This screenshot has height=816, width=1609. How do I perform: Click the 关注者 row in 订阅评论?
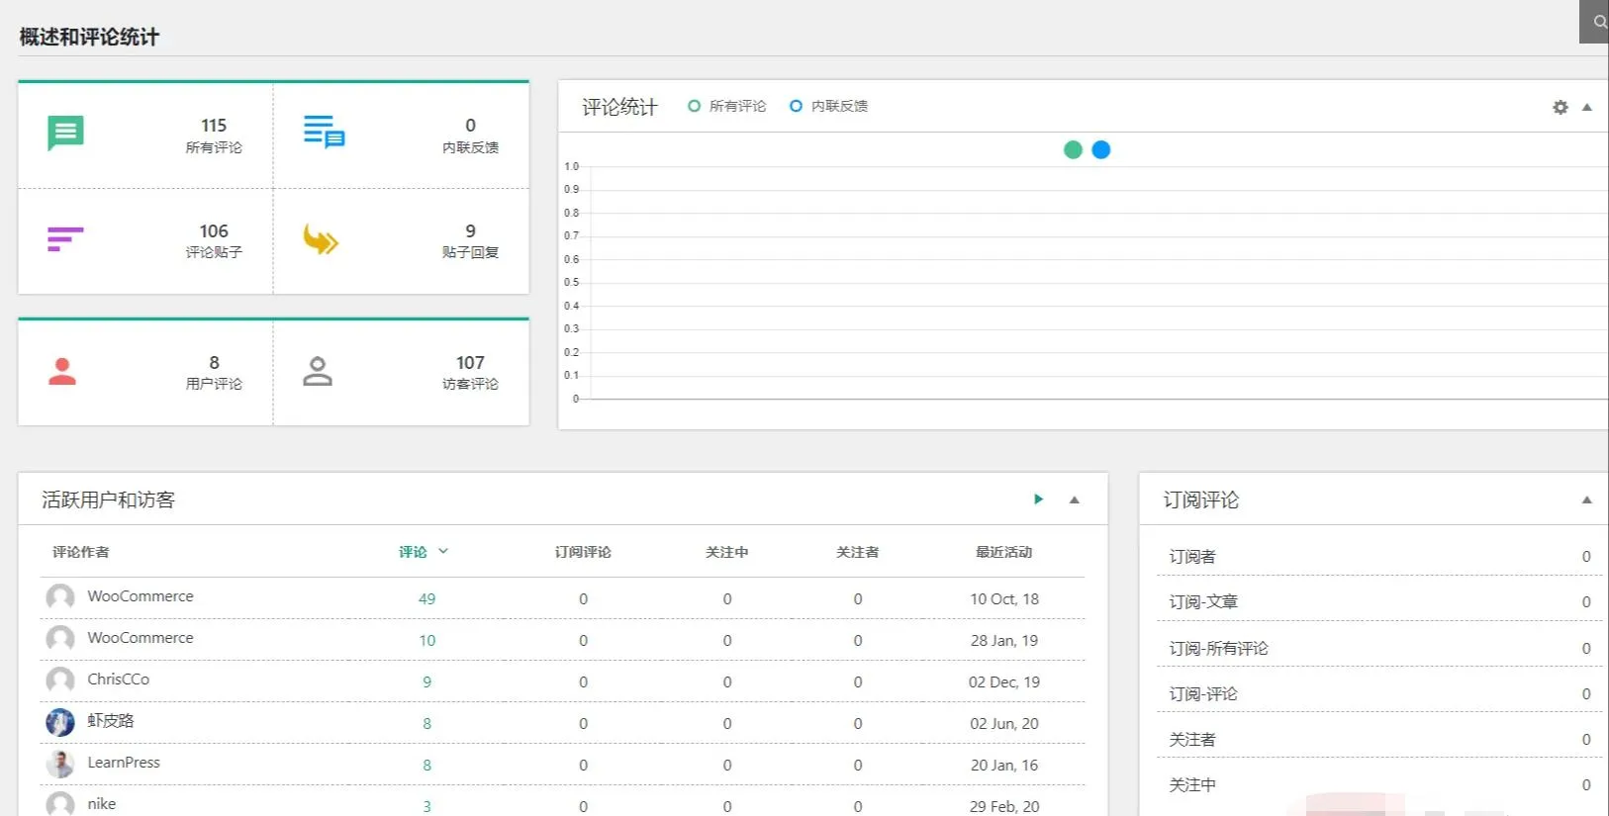1379,740
